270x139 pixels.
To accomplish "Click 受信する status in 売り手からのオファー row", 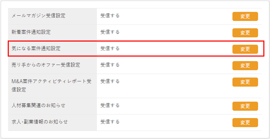I will (110, 65).
